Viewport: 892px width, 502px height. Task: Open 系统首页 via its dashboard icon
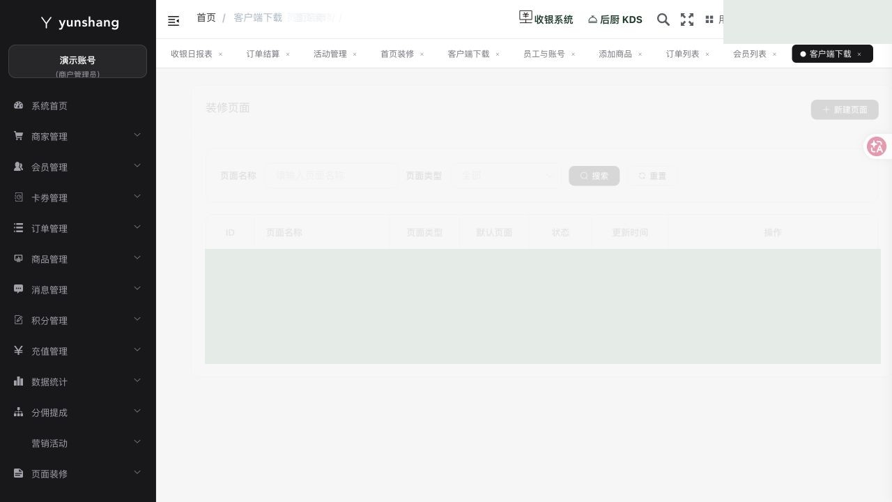(x=19, y=105)
